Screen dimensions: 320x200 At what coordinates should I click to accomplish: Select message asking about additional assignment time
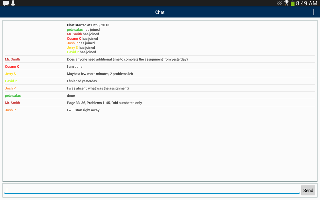[127, 59]
